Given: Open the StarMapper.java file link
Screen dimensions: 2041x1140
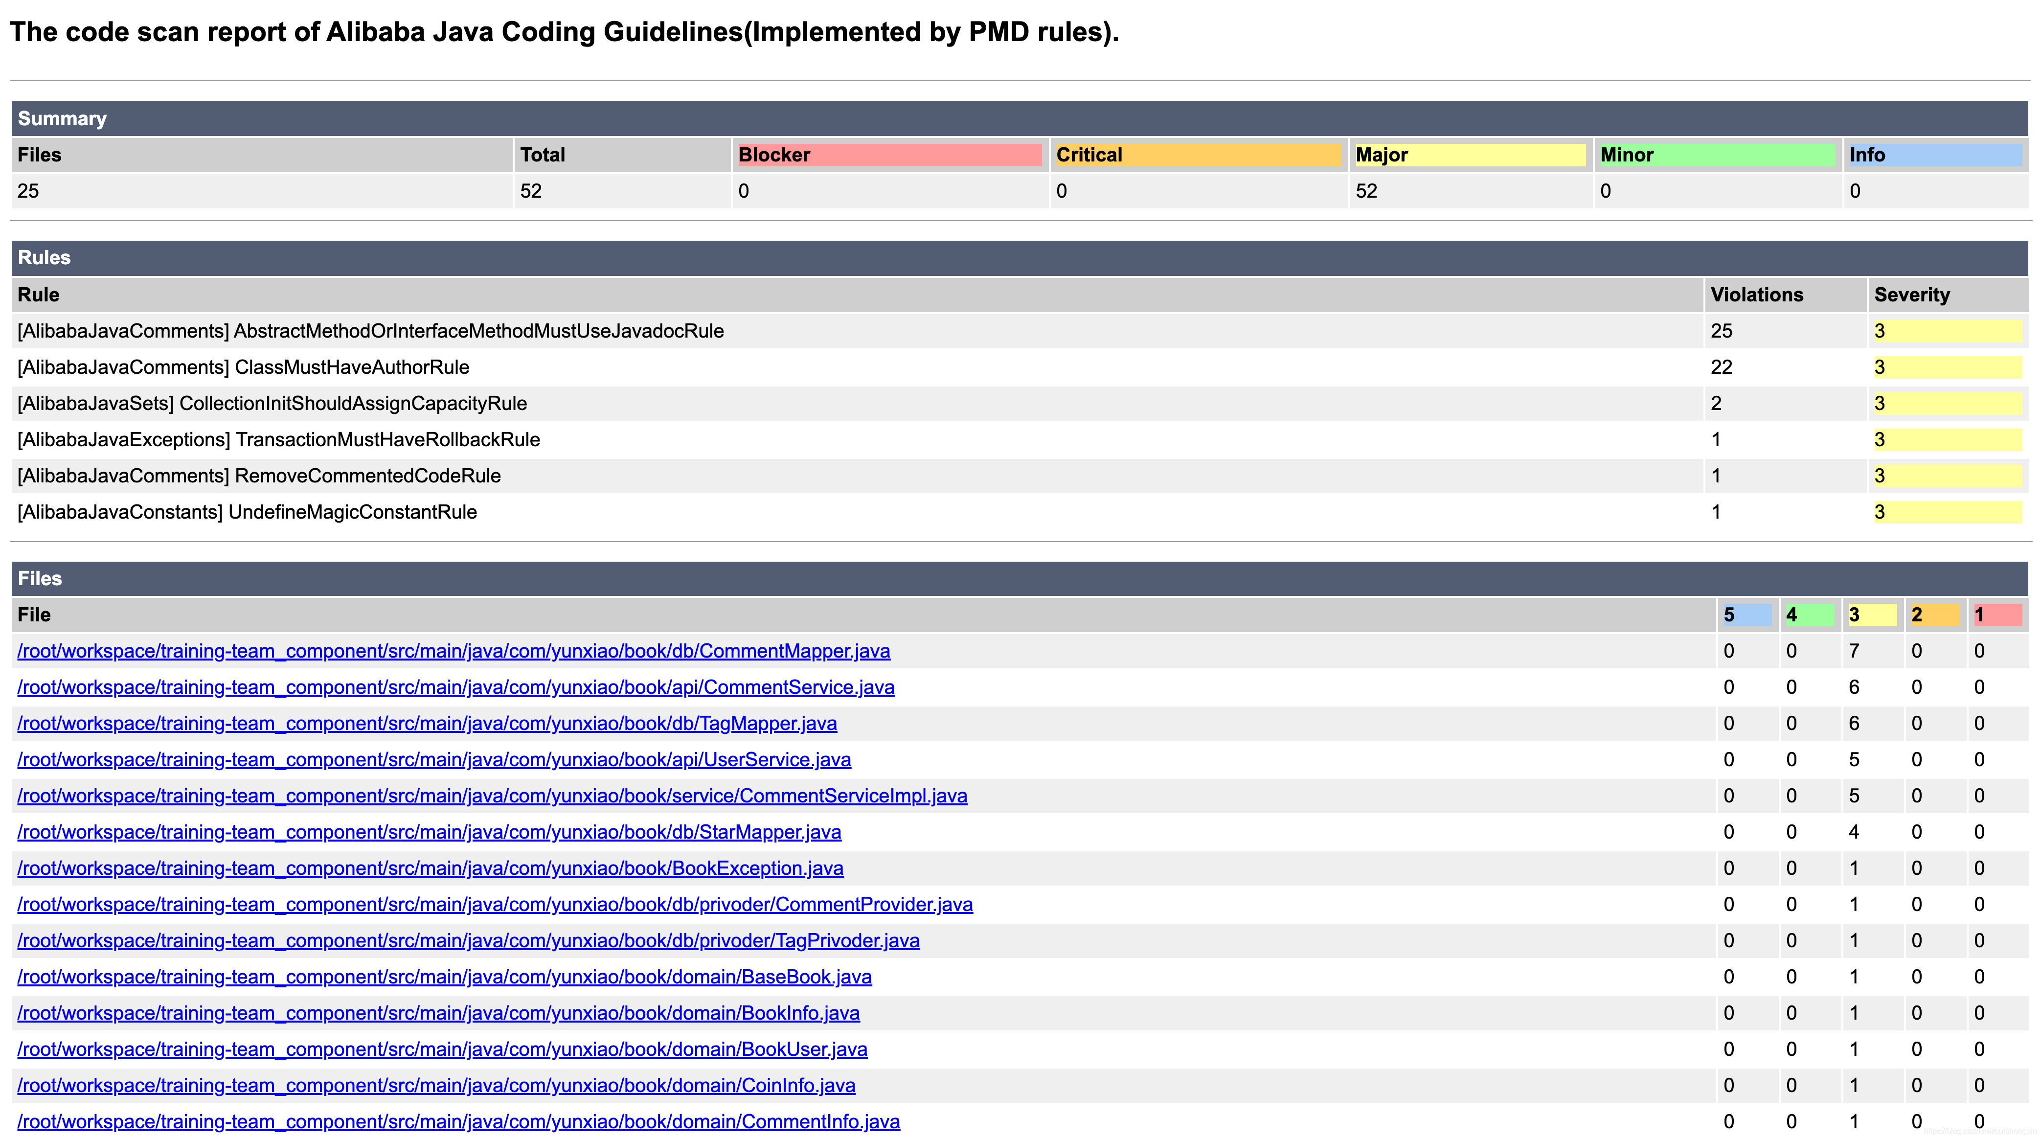Looking at the screenshot, I should pyautogui.click(x=429, y=833).
